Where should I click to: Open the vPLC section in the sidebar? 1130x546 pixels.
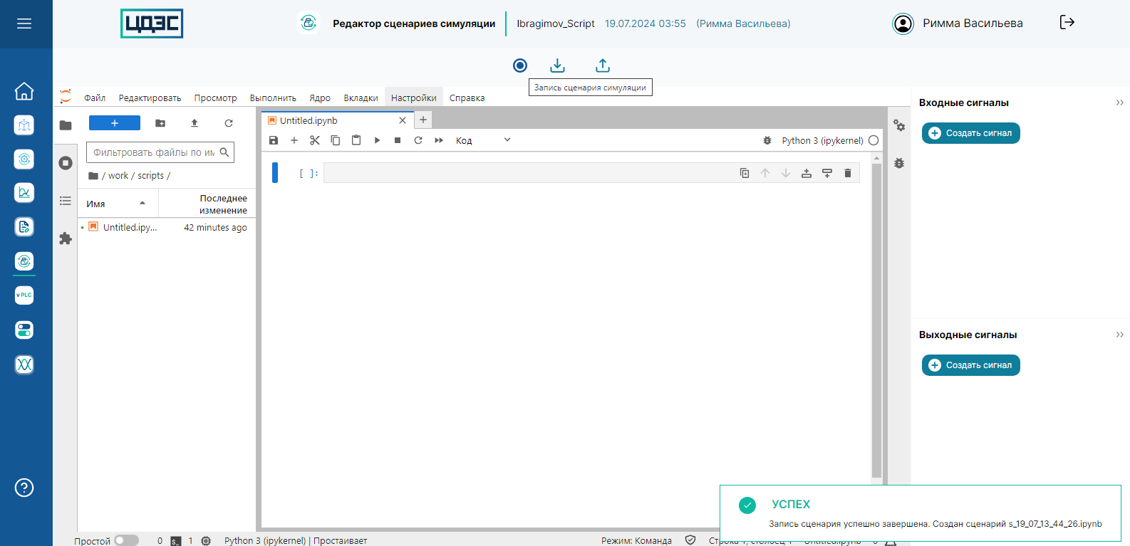tap(24, 295)
